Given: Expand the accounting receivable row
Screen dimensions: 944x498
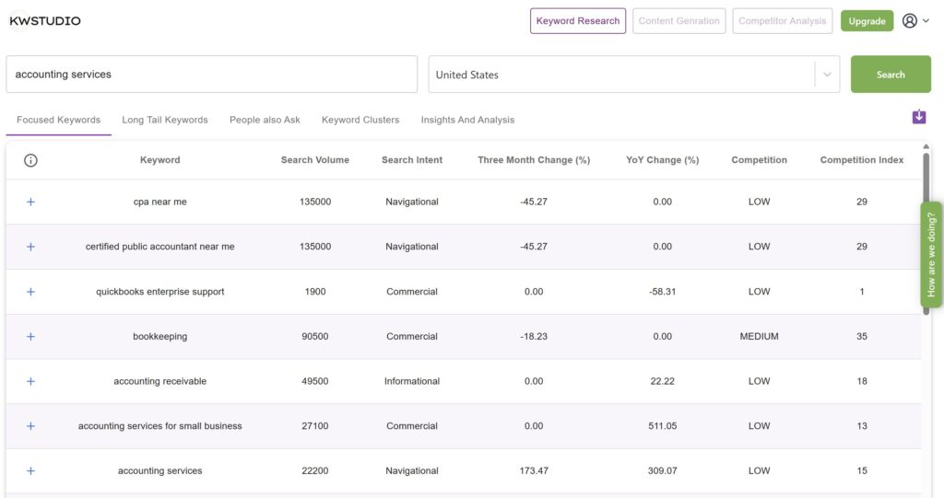Looking at the screenshot, I should [30, 381].
